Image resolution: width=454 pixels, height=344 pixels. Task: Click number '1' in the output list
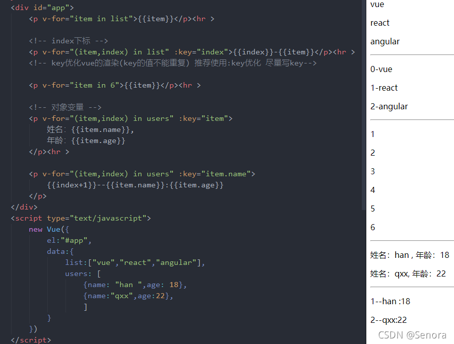coord(373,134)
